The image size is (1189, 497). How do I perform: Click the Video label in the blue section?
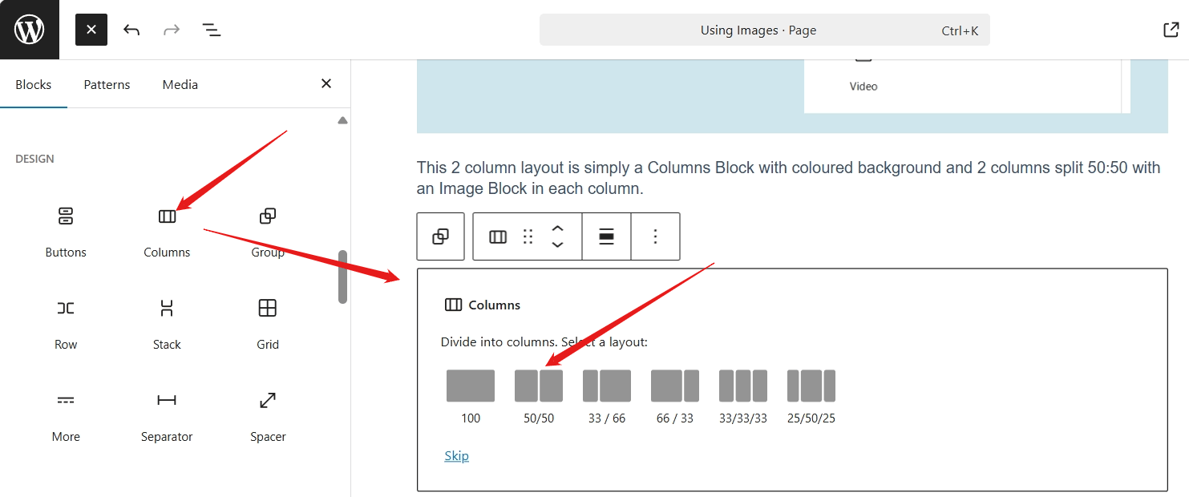[x=863, y=86]
